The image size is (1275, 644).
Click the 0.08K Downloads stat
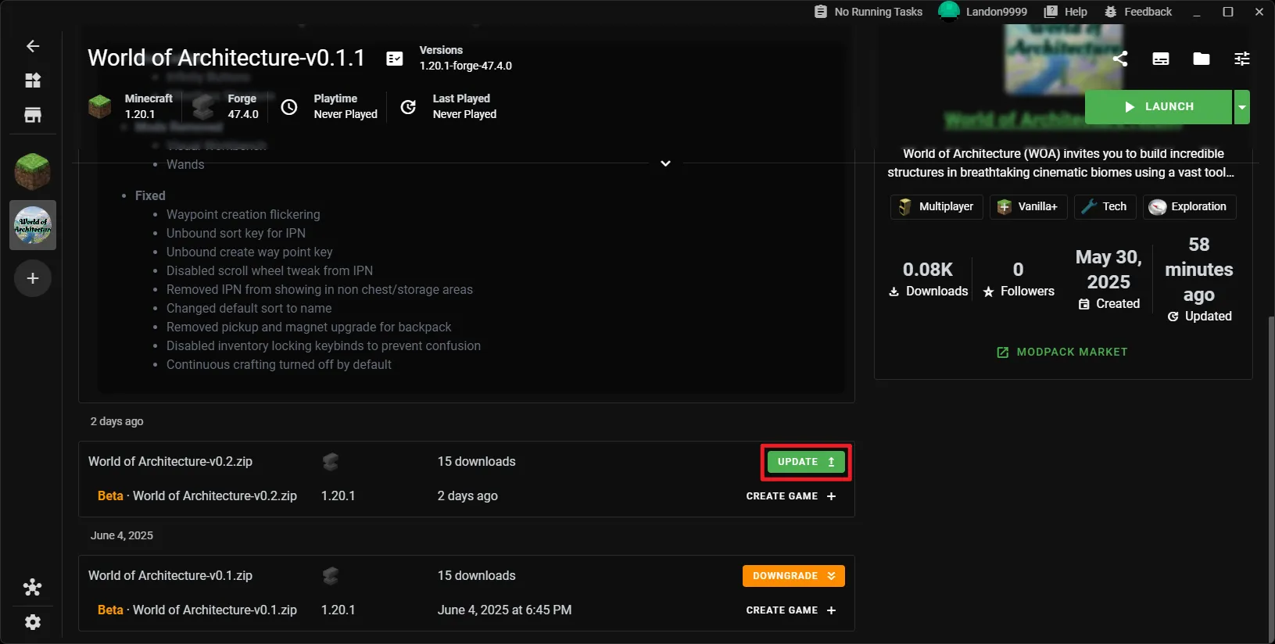click(928, 280)
